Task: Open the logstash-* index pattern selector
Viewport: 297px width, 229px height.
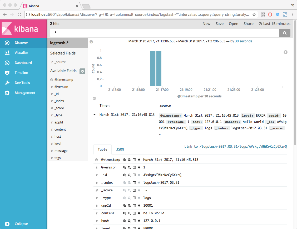Action: pyautogui.click(x=68, y=43)
